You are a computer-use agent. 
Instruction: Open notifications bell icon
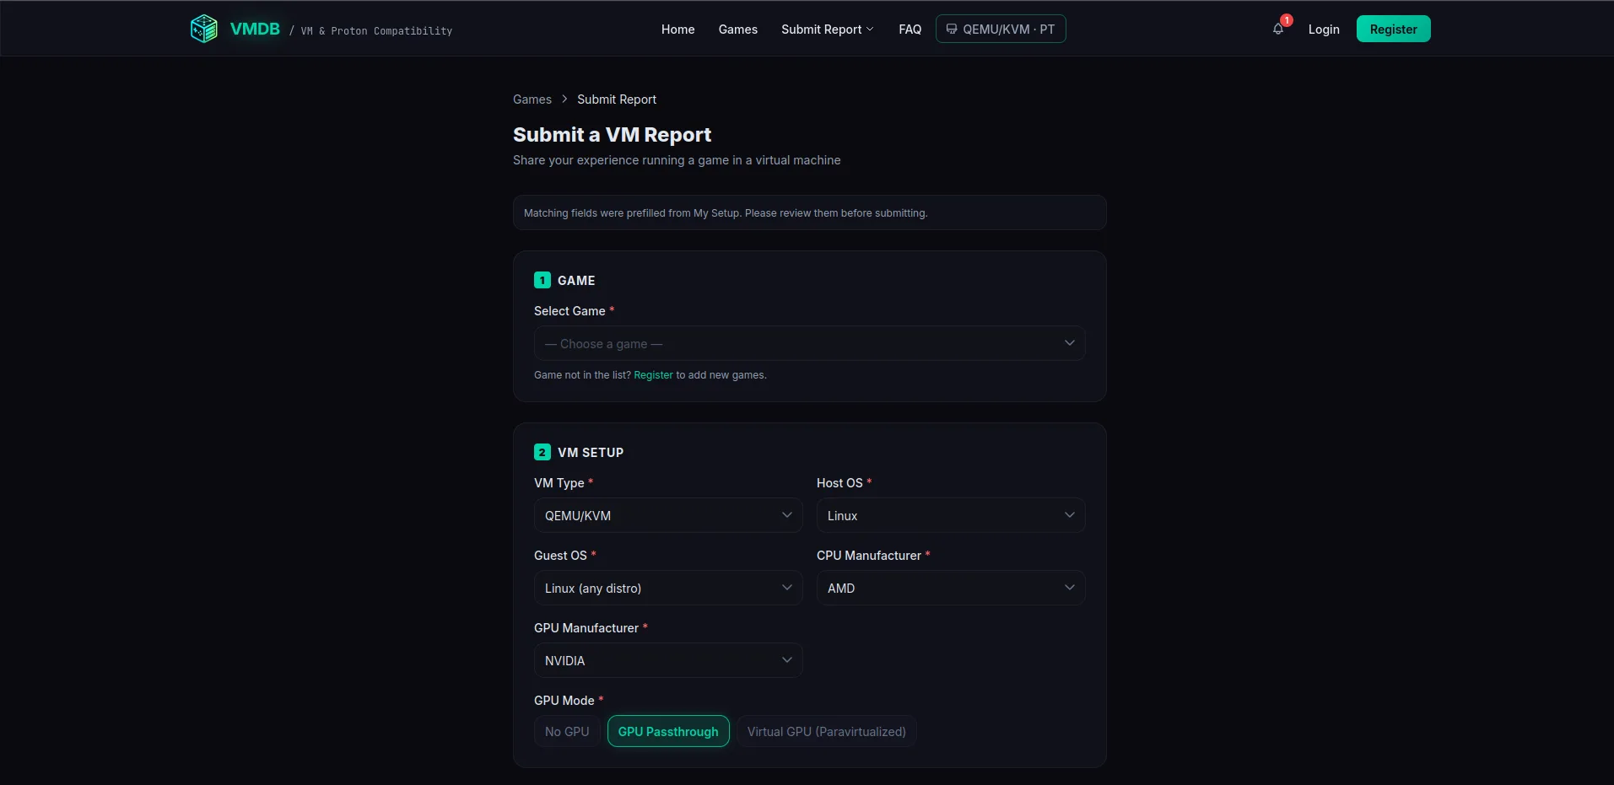(1278, 30)
